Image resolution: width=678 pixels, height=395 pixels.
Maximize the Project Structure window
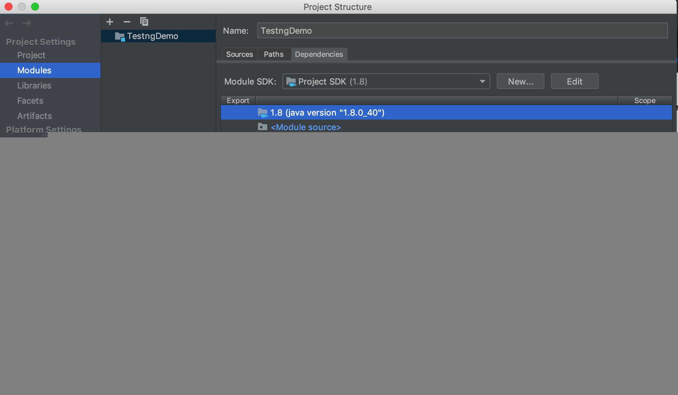[x=35, y=7]
